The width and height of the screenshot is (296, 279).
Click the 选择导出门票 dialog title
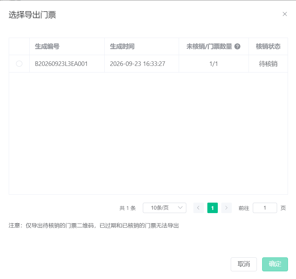[32, 15]
